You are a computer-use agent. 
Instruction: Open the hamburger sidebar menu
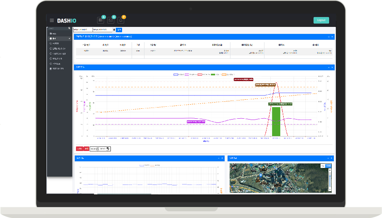(51, 20)
